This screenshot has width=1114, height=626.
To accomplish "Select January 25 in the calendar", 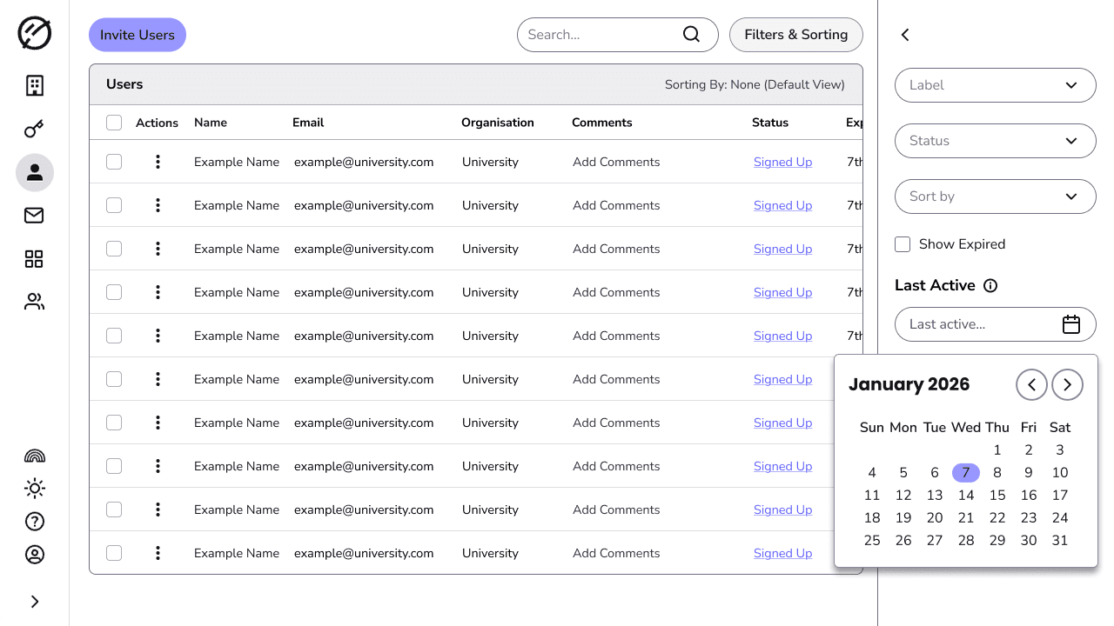I will click(872, 541).
